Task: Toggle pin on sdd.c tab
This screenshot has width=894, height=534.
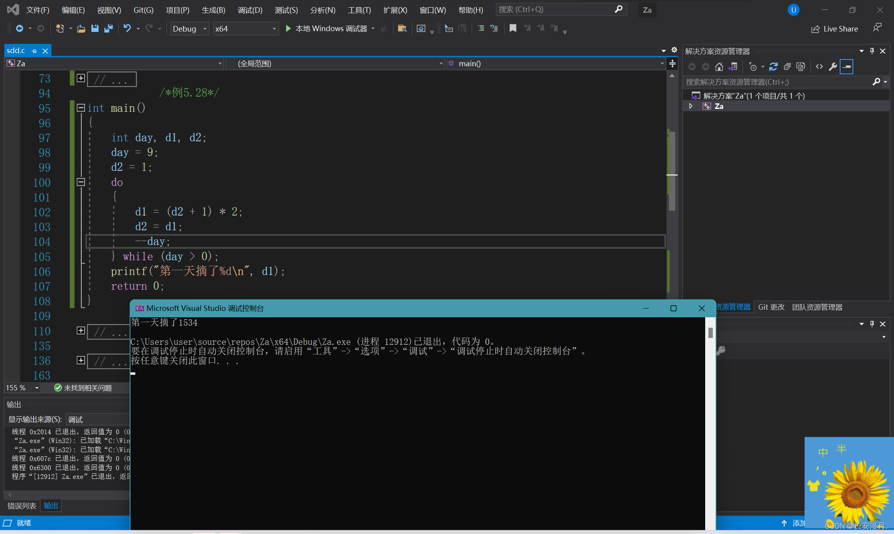Action: (x=34, y=51)
